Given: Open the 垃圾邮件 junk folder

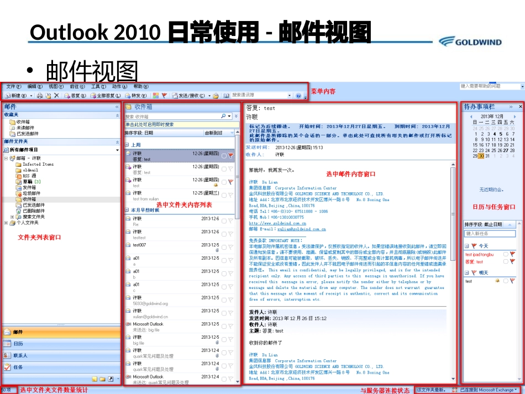Looking at the screenshot, I should [28, 193].
